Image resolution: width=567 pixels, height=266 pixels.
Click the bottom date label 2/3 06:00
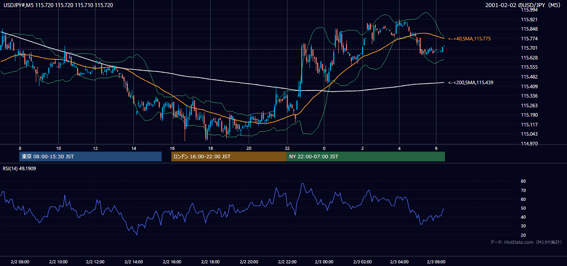pos(436,262)
